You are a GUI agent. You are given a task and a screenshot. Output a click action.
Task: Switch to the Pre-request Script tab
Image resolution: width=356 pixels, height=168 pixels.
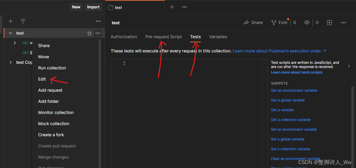[164, 37]
